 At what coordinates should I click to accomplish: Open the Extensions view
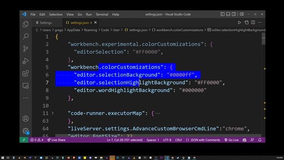click(x=26, y=73)
